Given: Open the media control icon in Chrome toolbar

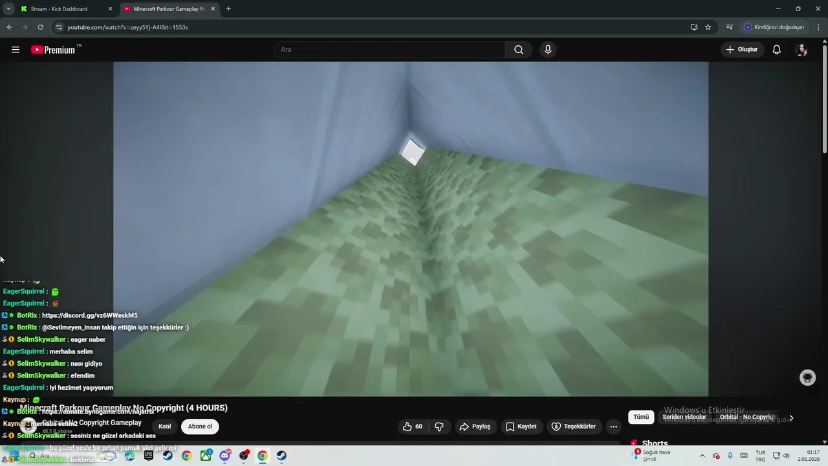Looking at the screenshot, I should click(730, 27).
